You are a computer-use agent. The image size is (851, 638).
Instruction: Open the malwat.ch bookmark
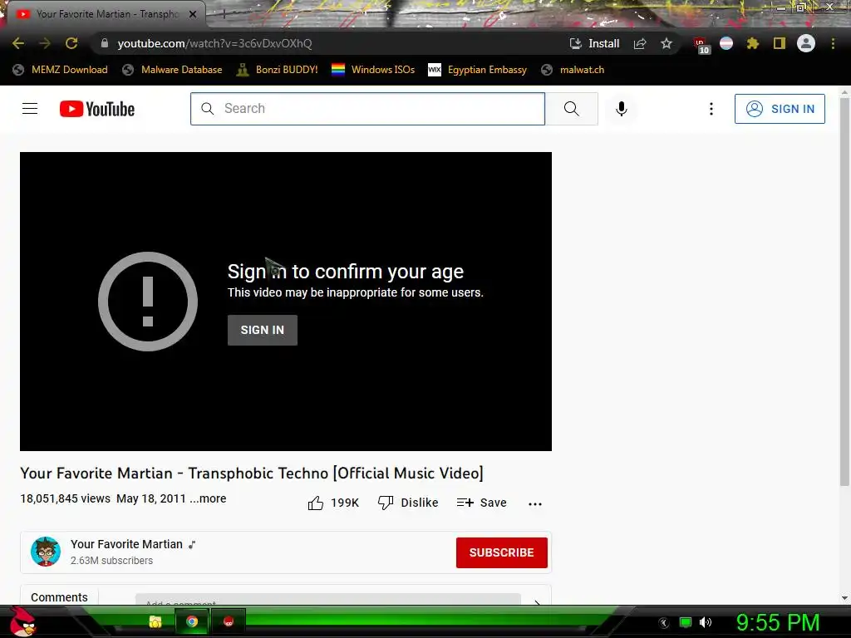point(573,70)
